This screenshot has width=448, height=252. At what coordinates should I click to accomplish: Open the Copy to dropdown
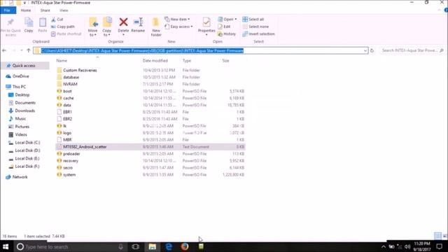(107, 27)
